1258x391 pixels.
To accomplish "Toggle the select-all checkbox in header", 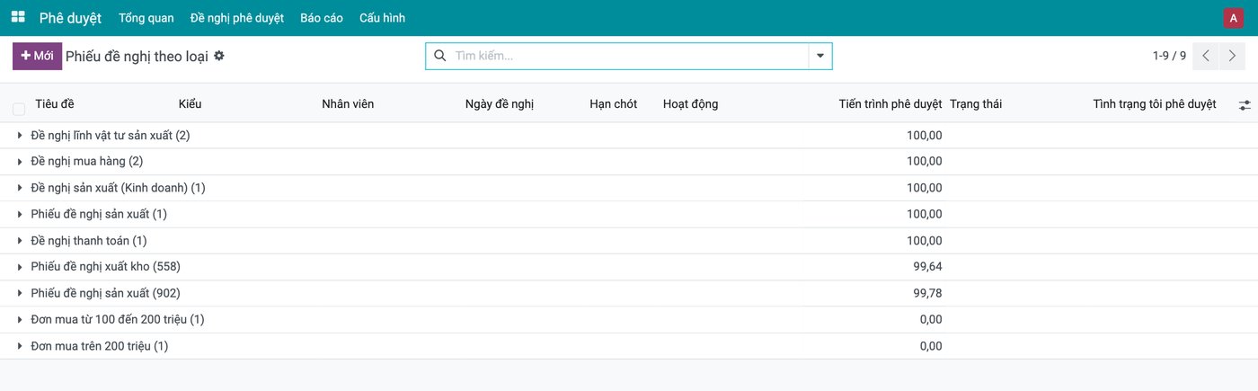I will point(19,109).
